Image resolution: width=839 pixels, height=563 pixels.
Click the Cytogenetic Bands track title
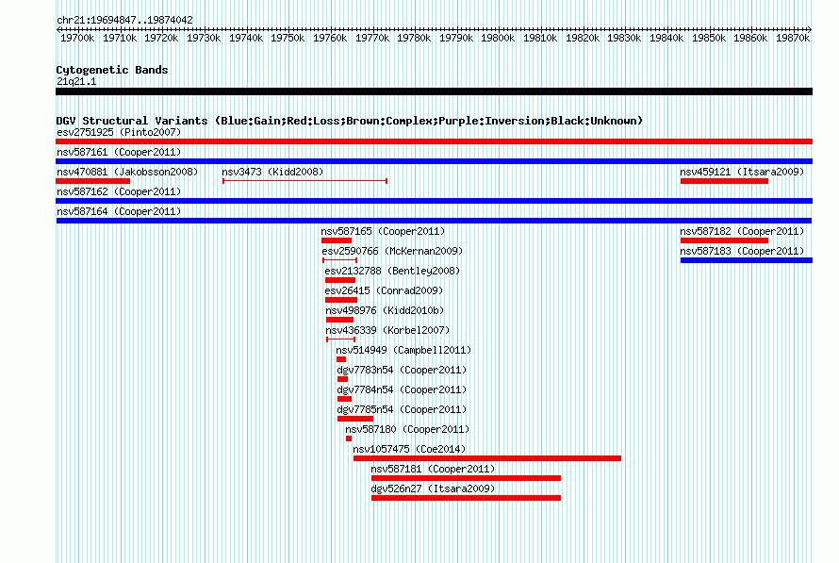click(x=112, y=70)
